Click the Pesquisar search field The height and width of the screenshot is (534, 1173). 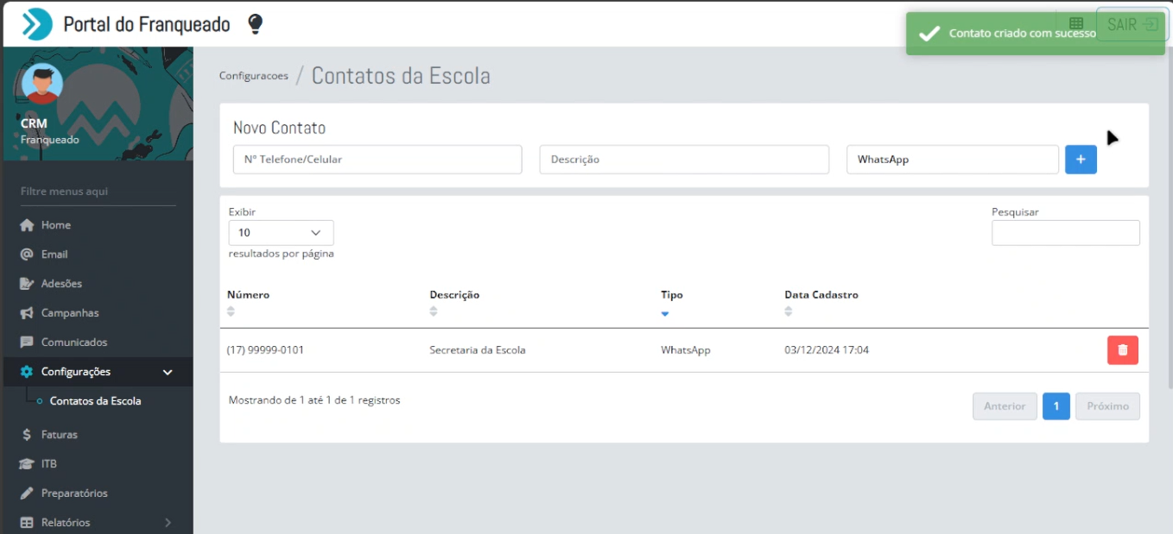tap(1065, 233)
